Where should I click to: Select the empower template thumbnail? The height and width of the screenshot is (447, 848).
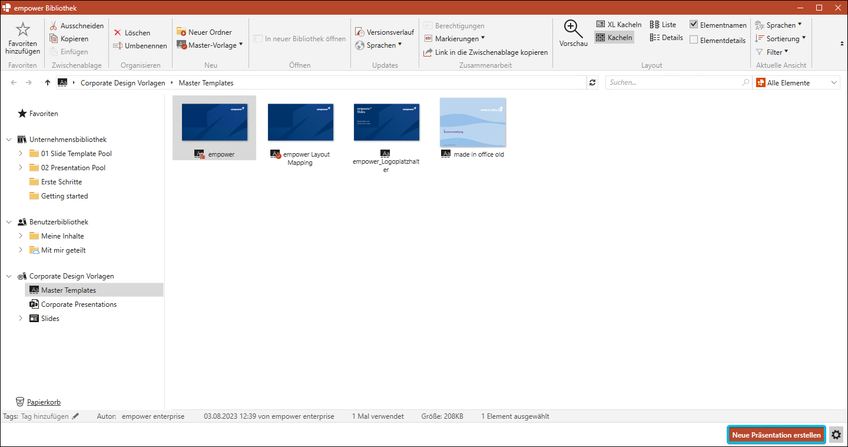coord(214,122)
